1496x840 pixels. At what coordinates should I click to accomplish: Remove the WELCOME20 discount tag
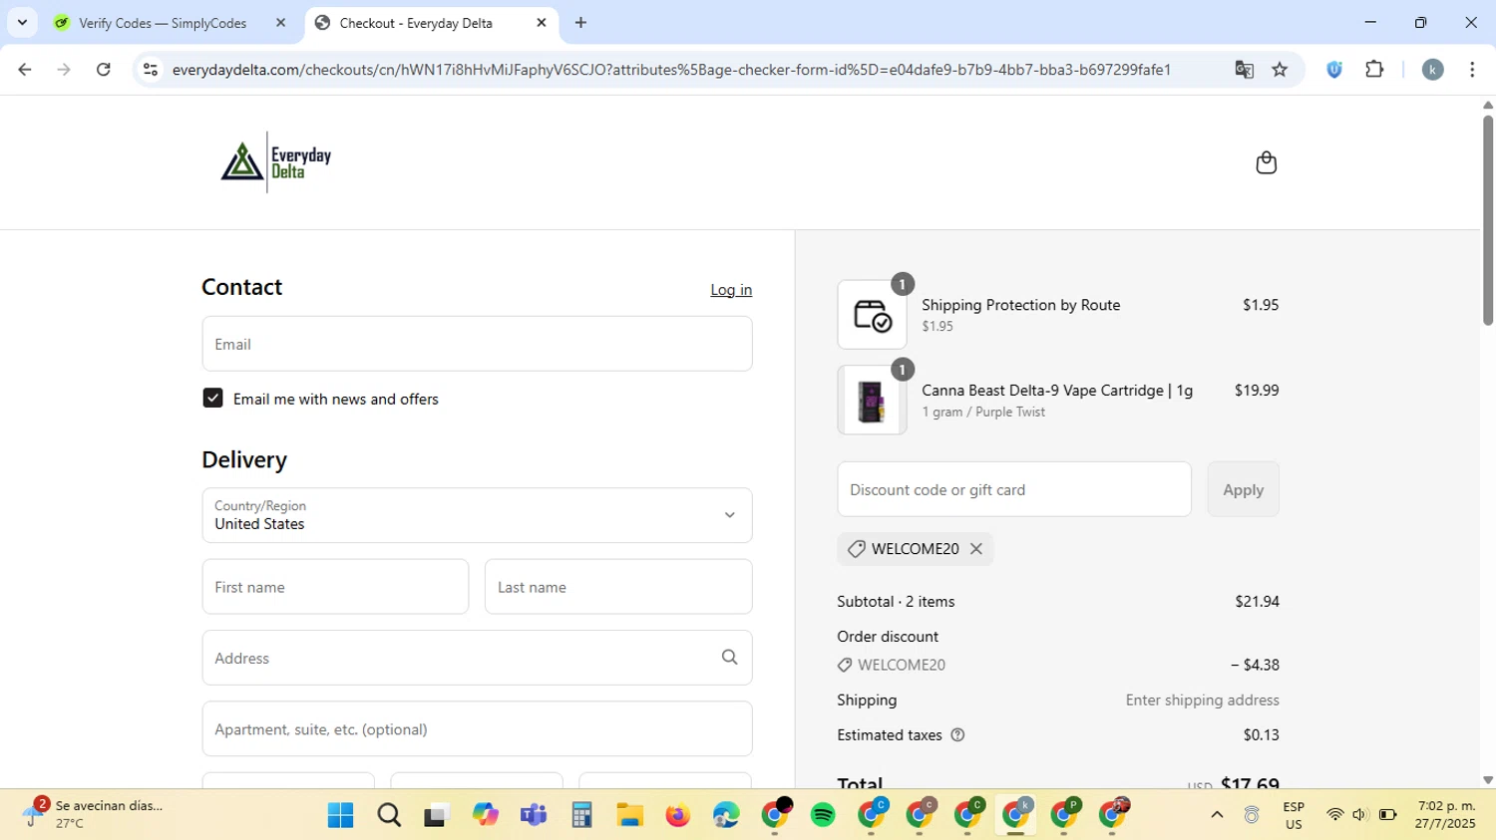(976, 549)
